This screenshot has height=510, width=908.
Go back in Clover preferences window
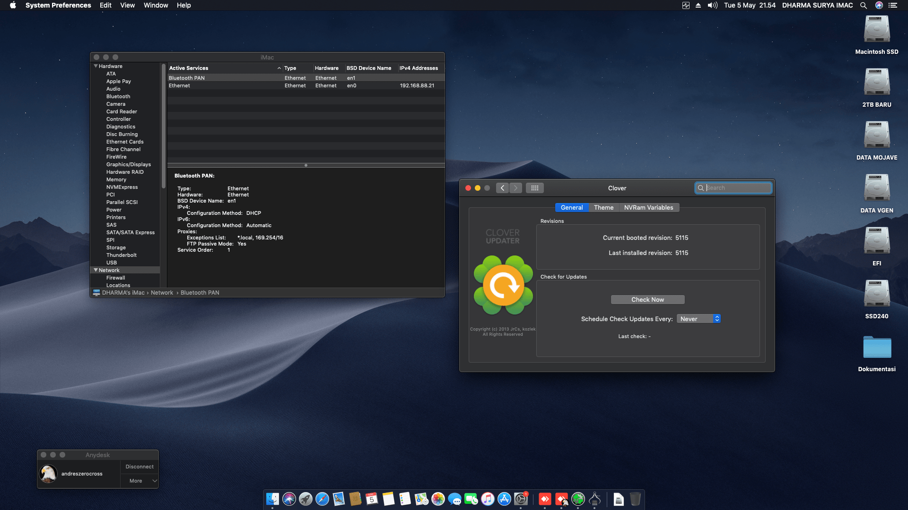pos(502,188)
